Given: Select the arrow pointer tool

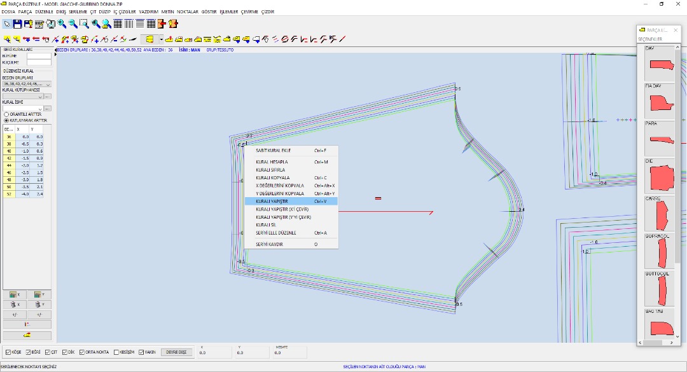Looking at the screenshot, I should click(x=7, y=24).
